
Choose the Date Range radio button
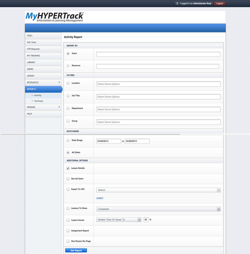68,140
